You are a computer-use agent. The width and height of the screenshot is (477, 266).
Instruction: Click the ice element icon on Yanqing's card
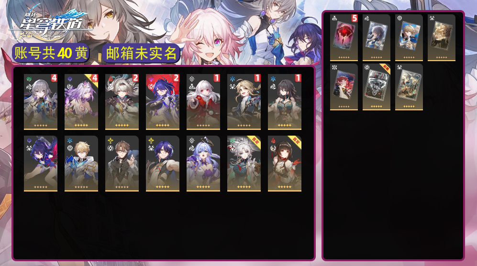coord(233,79)
